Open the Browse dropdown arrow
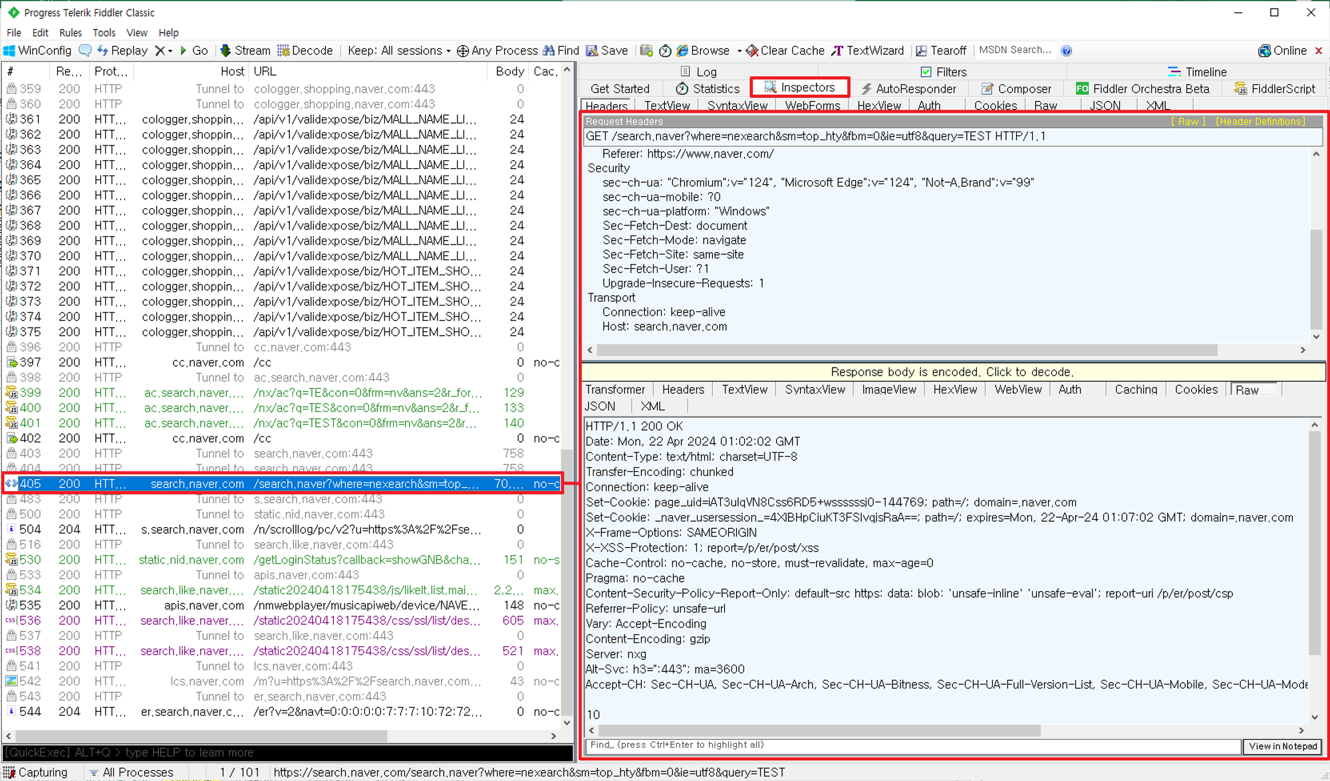Screen dimensions: 1330x781 point(739,51)
